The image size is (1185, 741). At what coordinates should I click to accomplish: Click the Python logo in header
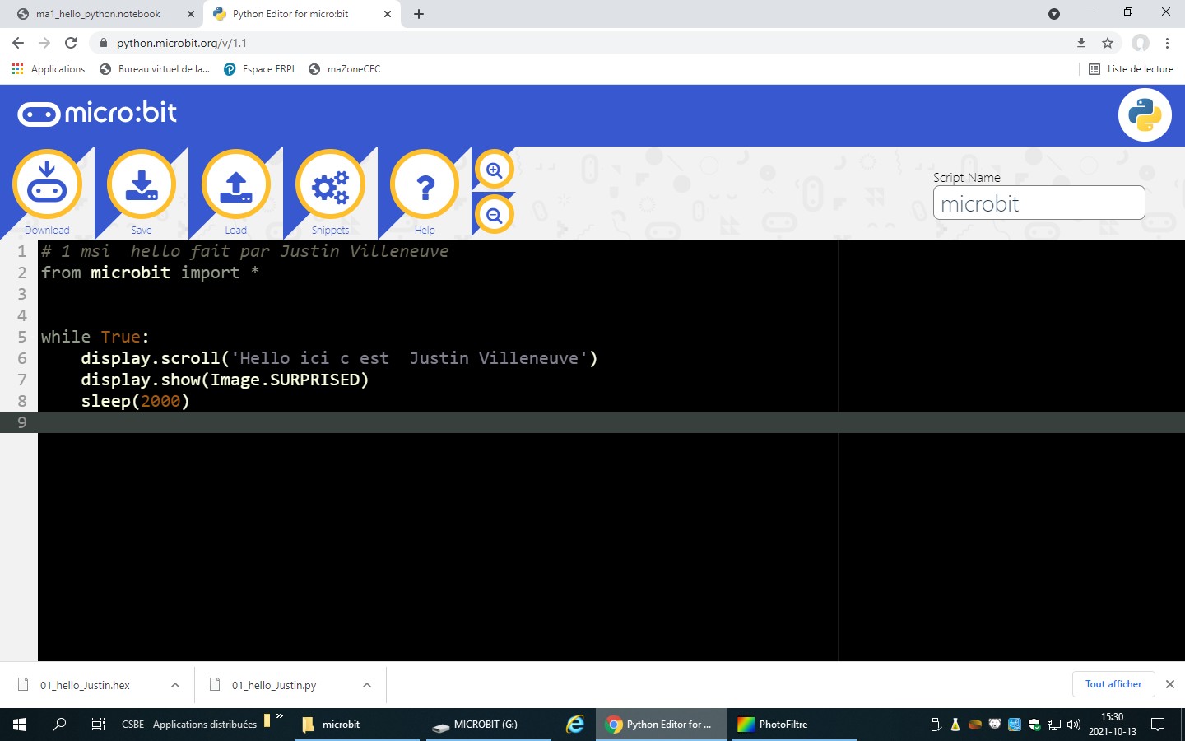click(x=1145, y=115)
